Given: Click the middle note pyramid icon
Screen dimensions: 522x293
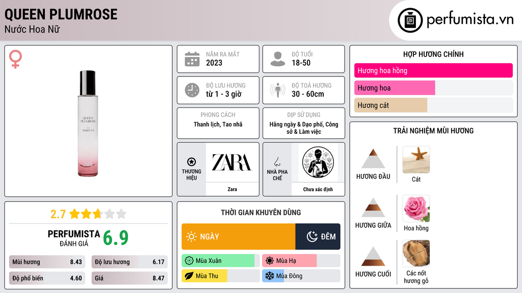Looking at the screenshot, I should click(x=373, y=208).
